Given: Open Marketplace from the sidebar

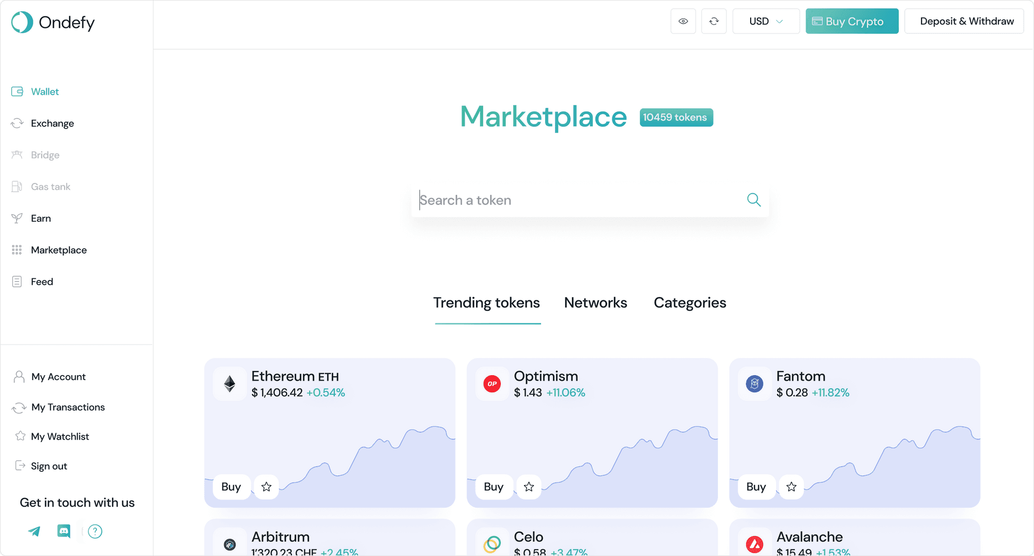Looking at the screenshot, I should click(59, 250).
